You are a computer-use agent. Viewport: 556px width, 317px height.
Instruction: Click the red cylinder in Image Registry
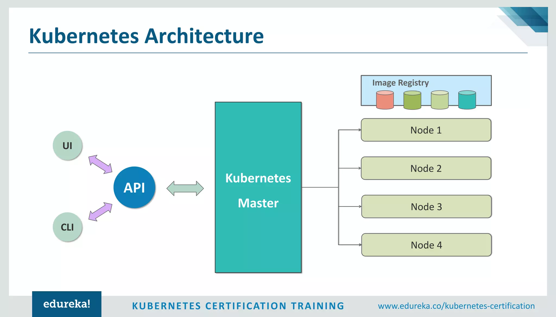pyautogui.click(x=385, y=100)
